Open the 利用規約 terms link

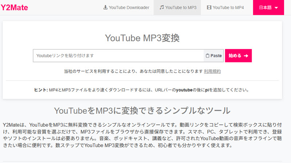pyautogui.click(x=212, y=71)
